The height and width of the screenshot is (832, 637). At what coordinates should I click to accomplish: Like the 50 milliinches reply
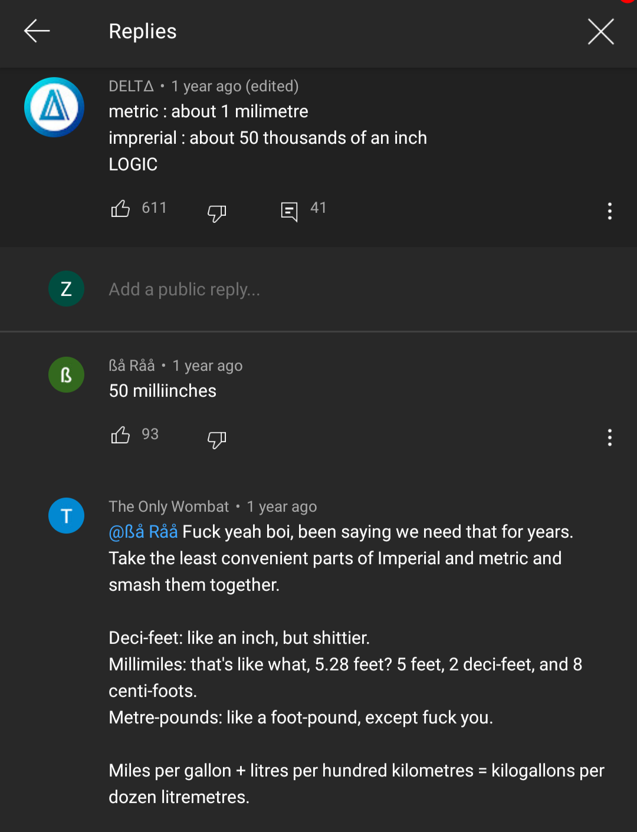point(120,435)
